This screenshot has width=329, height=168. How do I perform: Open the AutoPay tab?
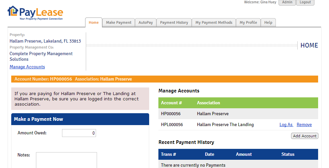tap(146, 22)
